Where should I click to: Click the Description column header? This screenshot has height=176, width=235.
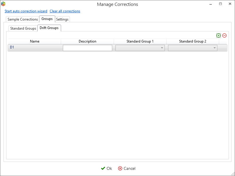[x=87, y=41]
